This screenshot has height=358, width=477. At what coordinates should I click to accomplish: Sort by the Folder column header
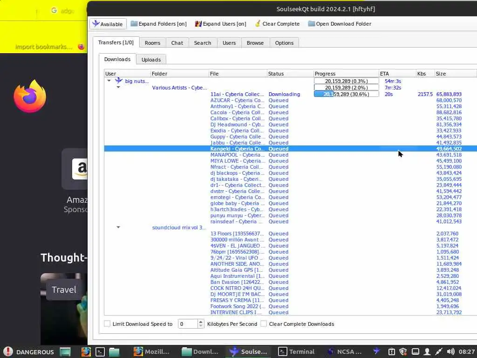179,73
